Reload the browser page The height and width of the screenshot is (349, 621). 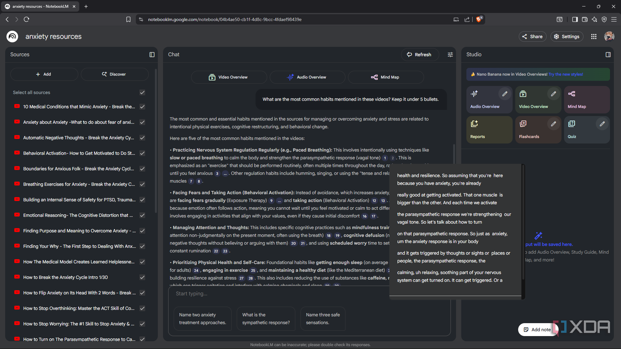point(27,19)
